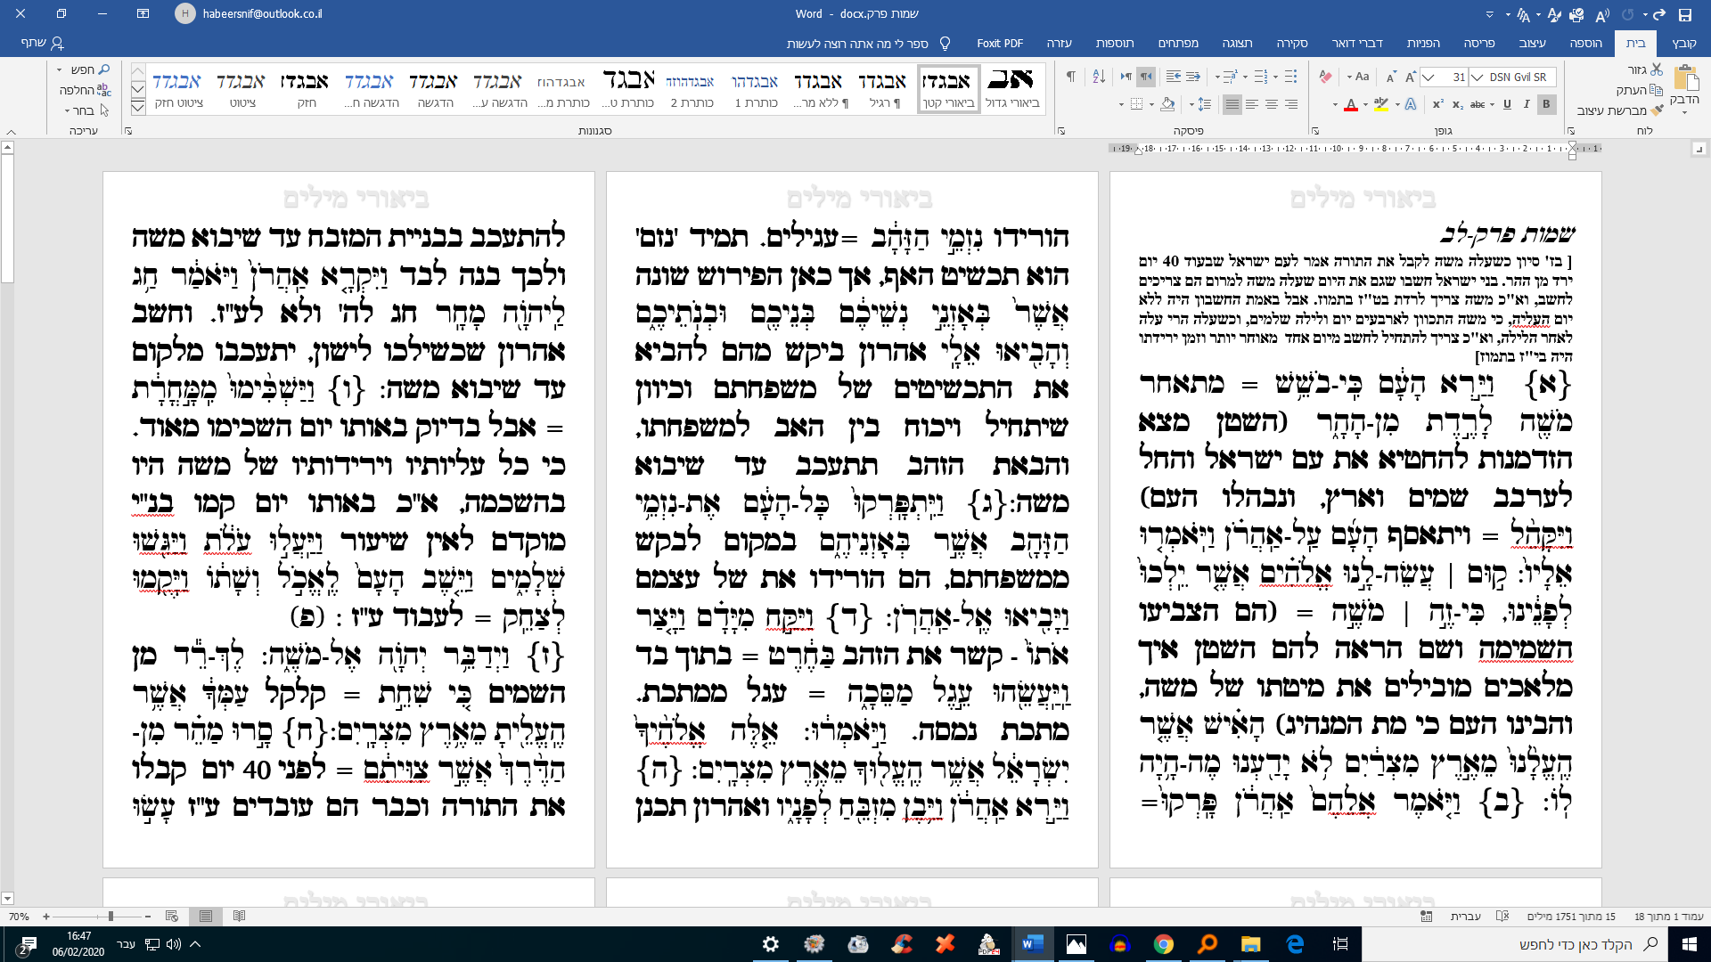1711x962 pixels.
Task: Open the References (הפניות) ribbon tab
Action: (x=1423, y=43)
